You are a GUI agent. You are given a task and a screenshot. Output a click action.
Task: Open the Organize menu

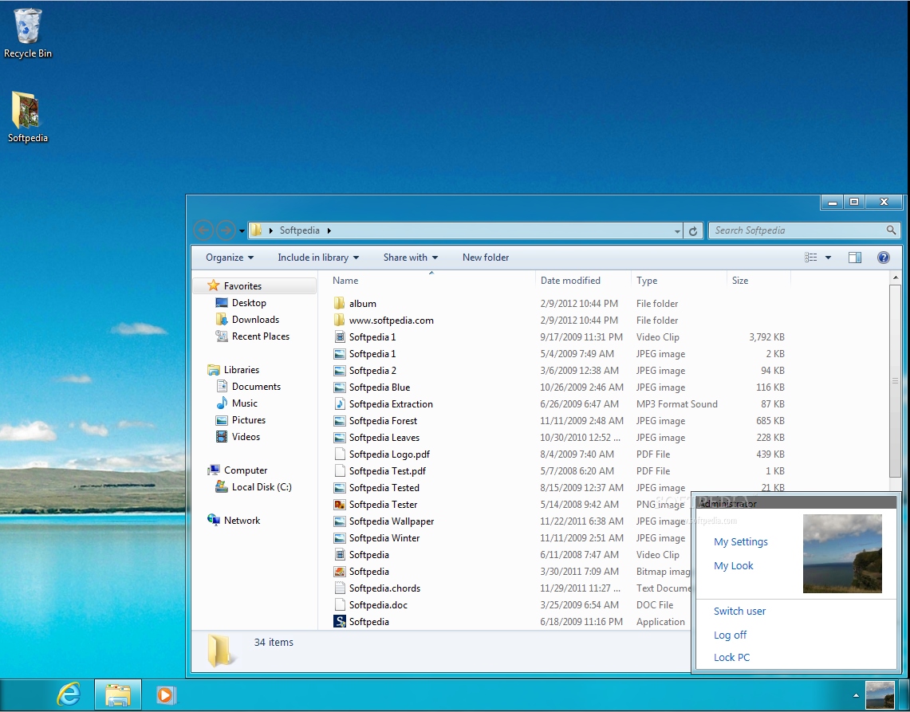pyautogui.click(x=229, y=258)
